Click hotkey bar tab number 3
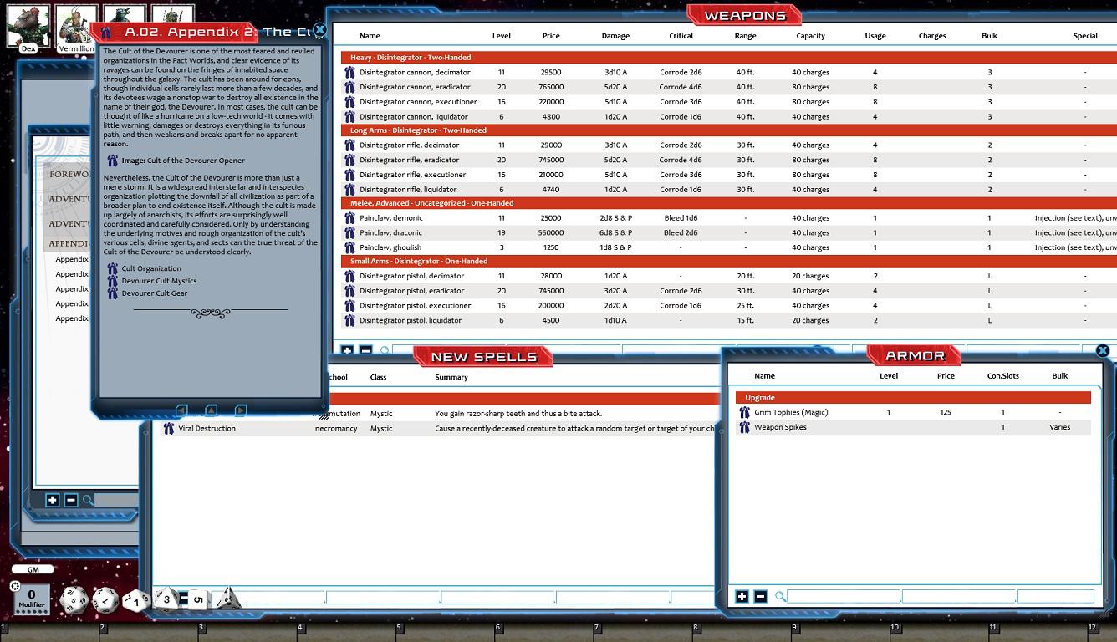The image size is (1117, 642). (200, 626)
